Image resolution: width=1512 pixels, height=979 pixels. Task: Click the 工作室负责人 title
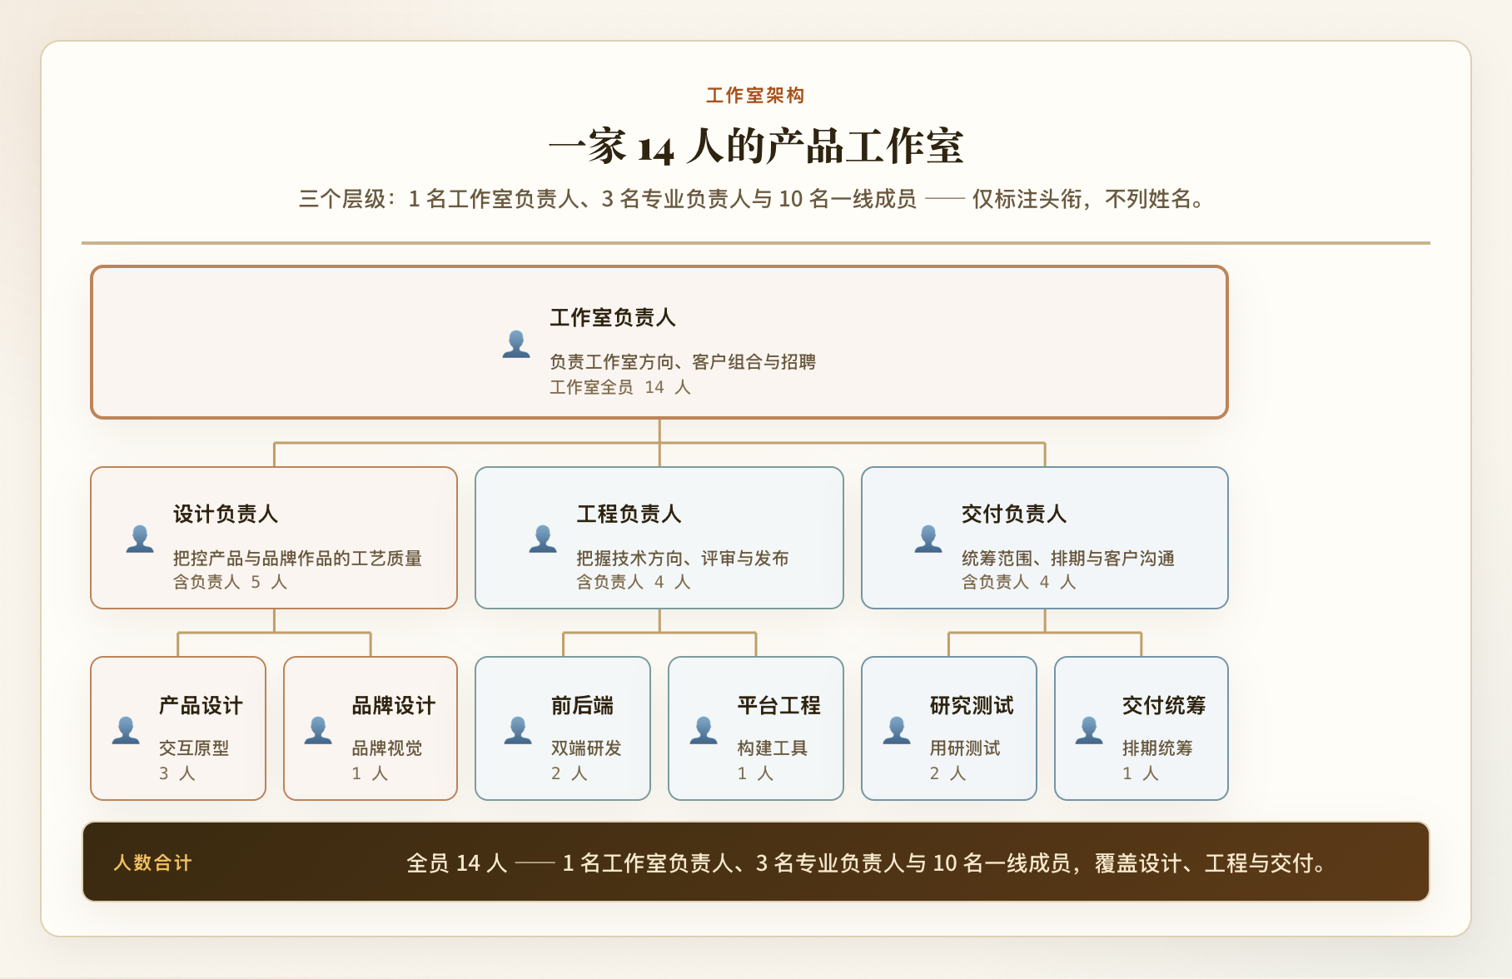coord(613,317)
